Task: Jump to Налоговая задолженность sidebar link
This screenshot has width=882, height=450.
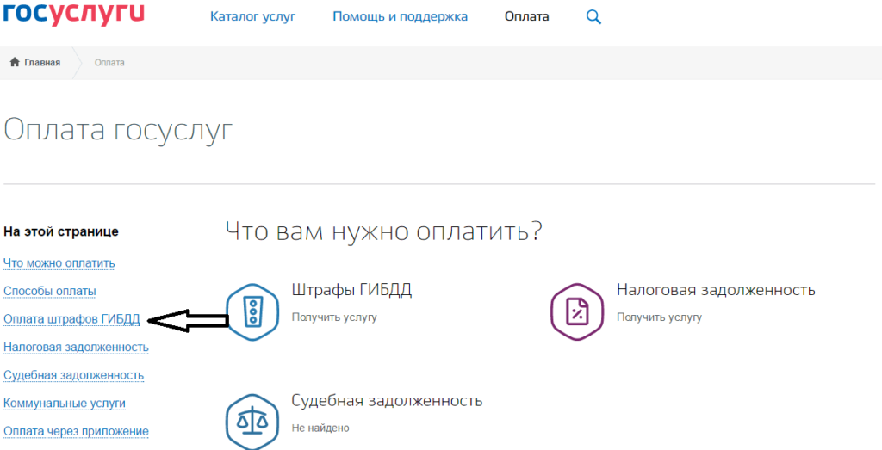Action: 76,347
